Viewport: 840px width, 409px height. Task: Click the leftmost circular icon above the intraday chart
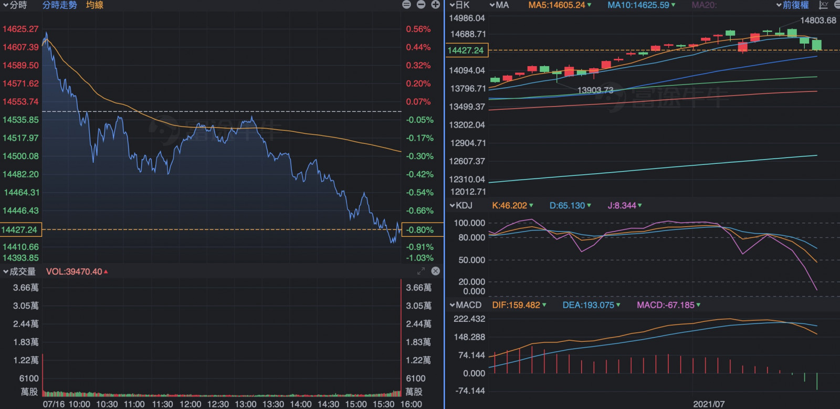coord(406,5)
